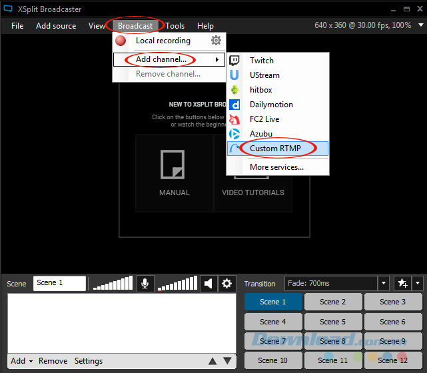Select FC2 Live from channel list
The height and width of the screenshot is (373, 427).
click(x=278, y=119)
